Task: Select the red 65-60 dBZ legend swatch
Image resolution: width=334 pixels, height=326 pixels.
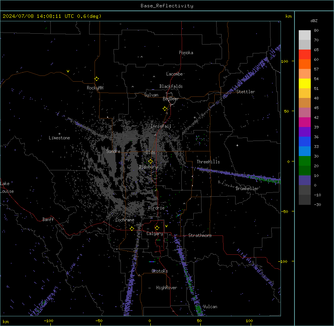Action: point(305,55)
